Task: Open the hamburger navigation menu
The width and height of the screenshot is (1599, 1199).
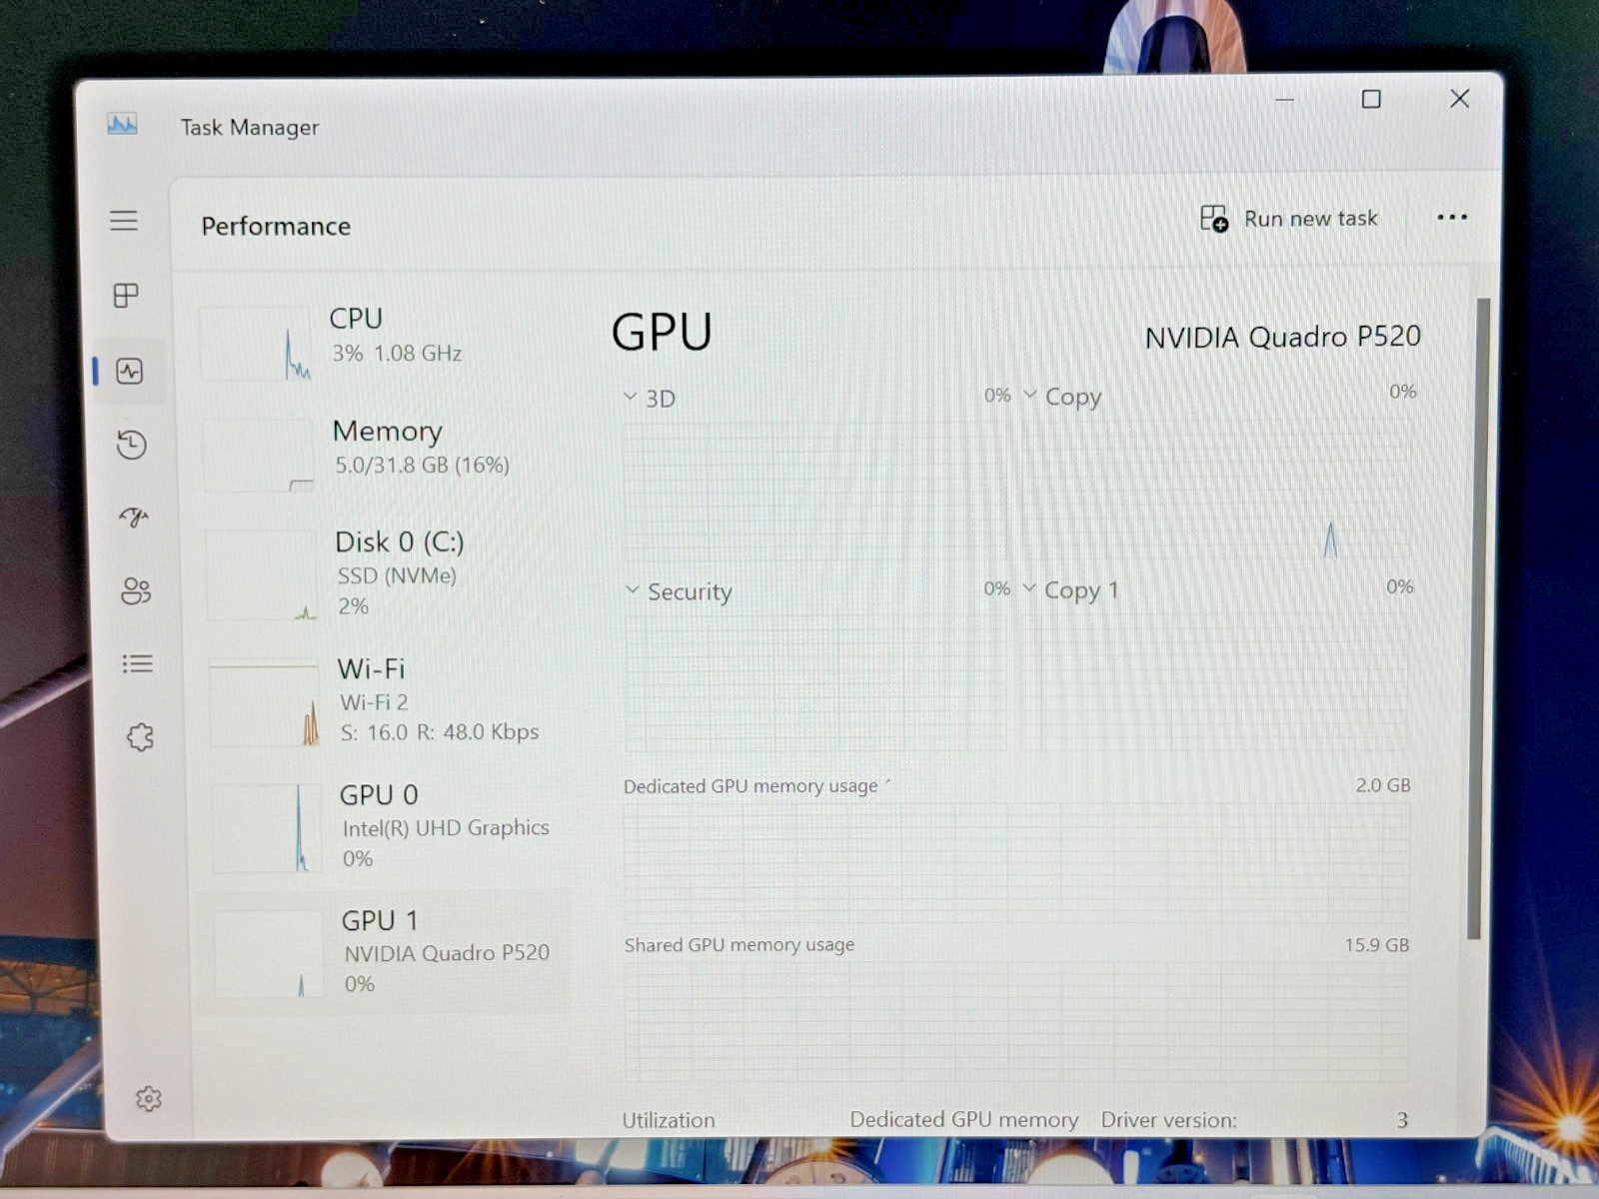Action: (124, 221)
